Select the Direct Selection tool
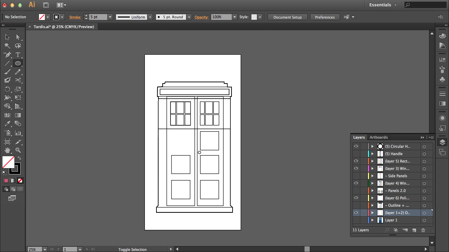Screen dimensions: 449x252 (18, 37)
